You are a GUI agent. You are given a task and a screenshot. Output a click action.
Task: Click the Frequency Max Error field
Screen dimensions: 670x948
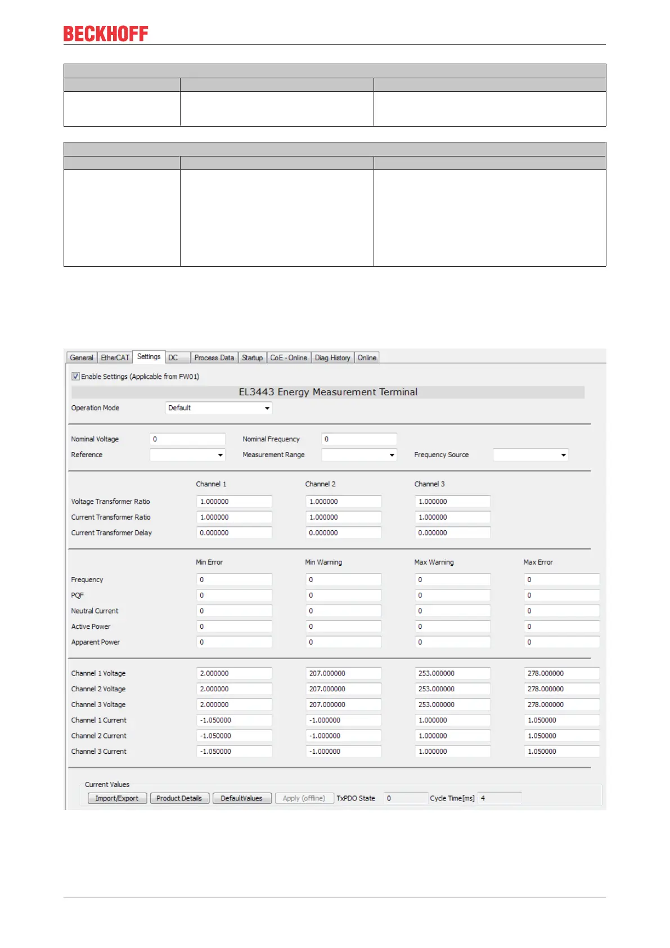(x=562, y=580)
